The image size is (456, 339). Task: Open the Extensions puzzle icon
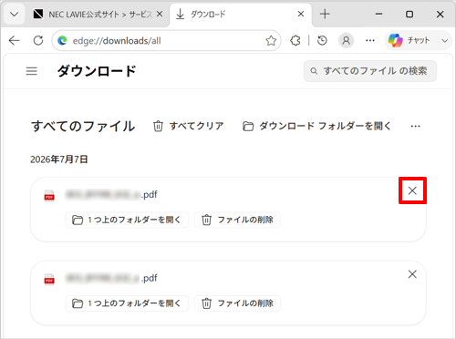tap(295, 40)
